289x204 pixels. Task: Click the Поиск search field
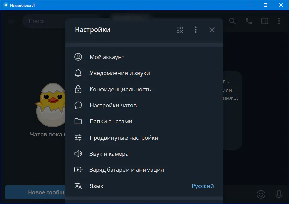pyautogui.click(x=44, y=21)
